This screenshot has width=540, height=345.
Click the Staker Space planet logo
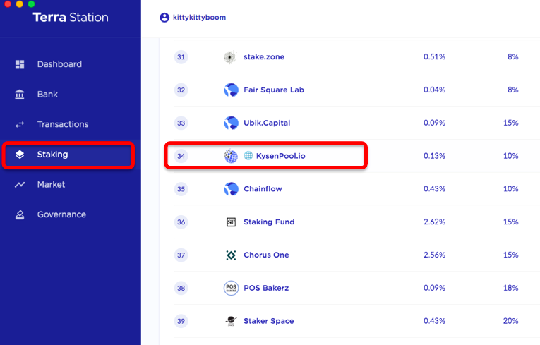point(231,321)
